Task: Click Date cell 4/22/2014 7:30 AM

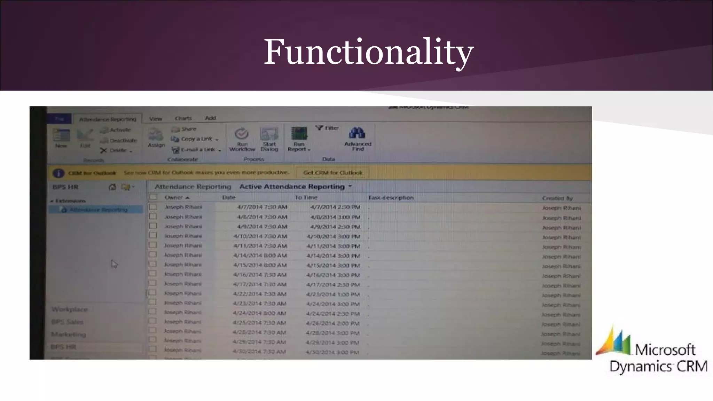Action: click(x=260, y=294)
